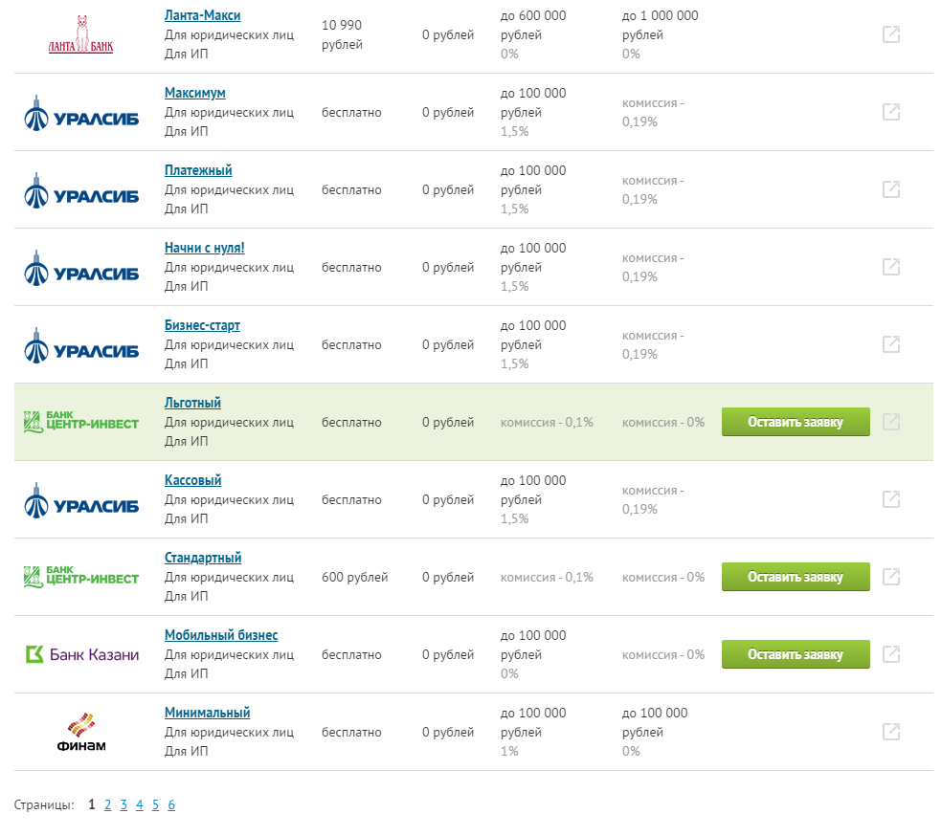
Task: Open the Начни с нуля! tariff link
Action: click(204, 248)
